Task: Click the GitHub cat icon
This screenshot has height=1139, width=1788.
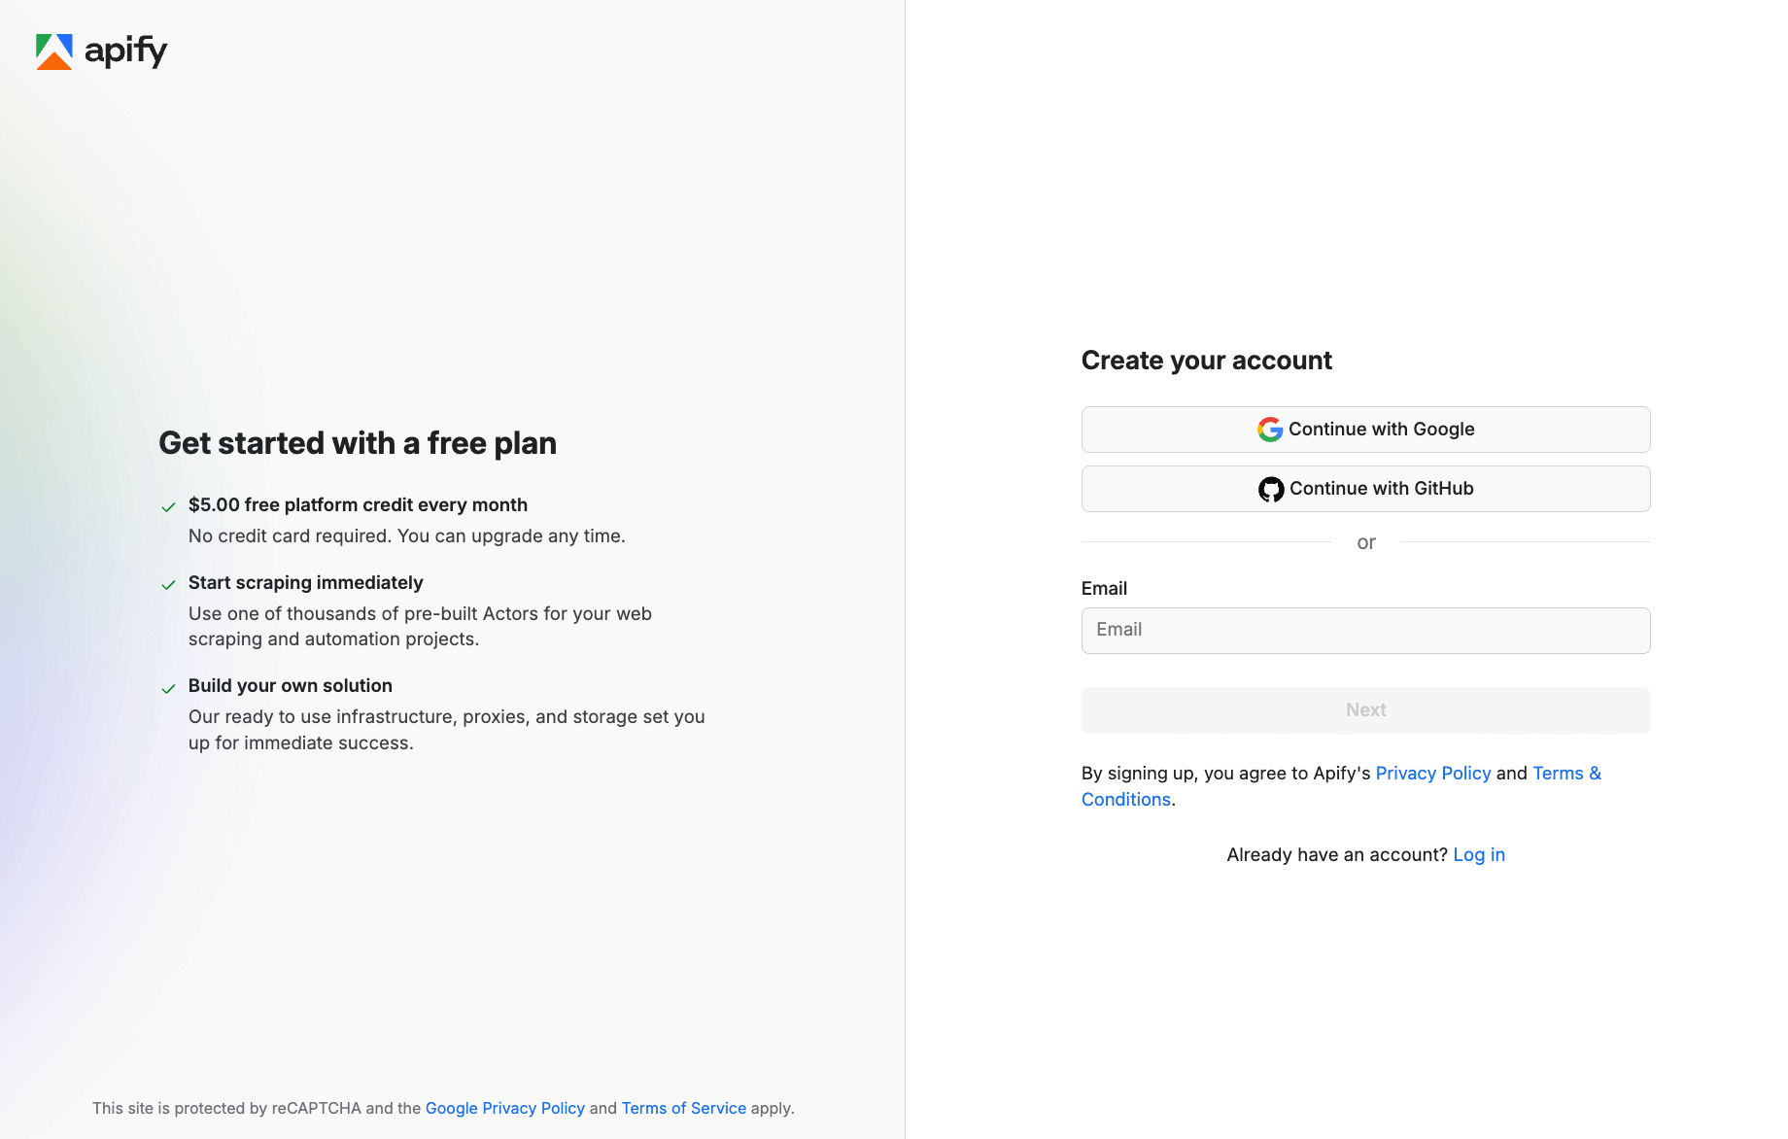Action: 1270,489
